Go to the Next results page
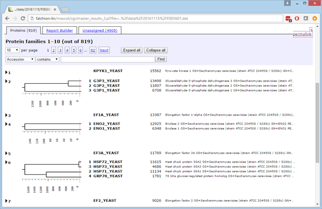Screen dimensions: 322x209 (x=104, y=50)
